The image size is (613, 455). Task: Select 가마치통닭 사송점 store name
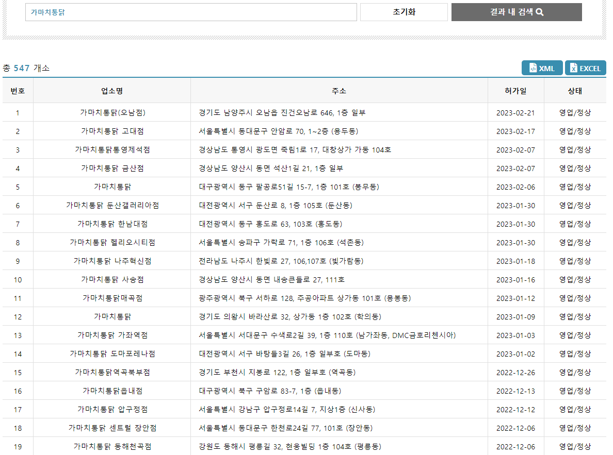coord(112,280)
